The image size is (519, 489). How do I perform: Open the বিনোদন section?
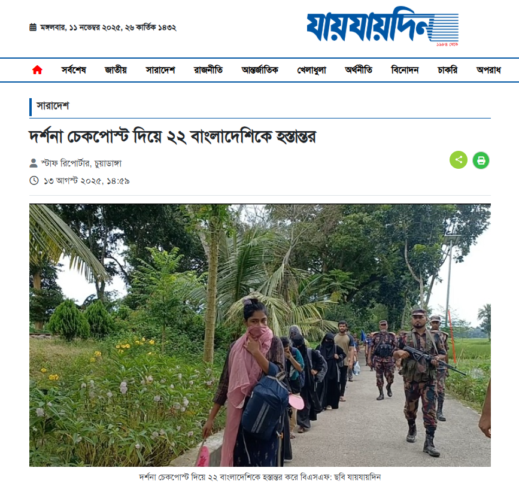(x=405, y=70)
